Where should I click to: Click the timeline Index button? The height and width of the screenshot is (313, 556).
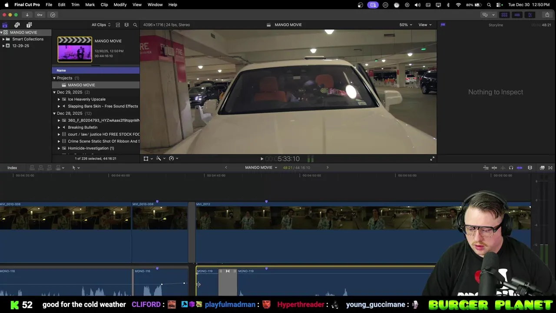[12, 168]
